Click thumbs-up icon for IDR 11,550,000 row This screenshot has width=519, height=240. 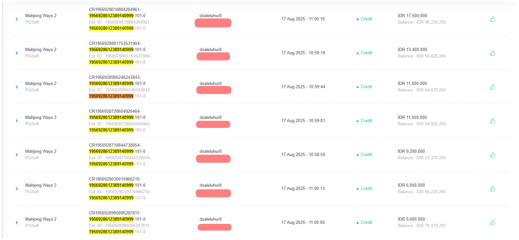coord(492,121)
